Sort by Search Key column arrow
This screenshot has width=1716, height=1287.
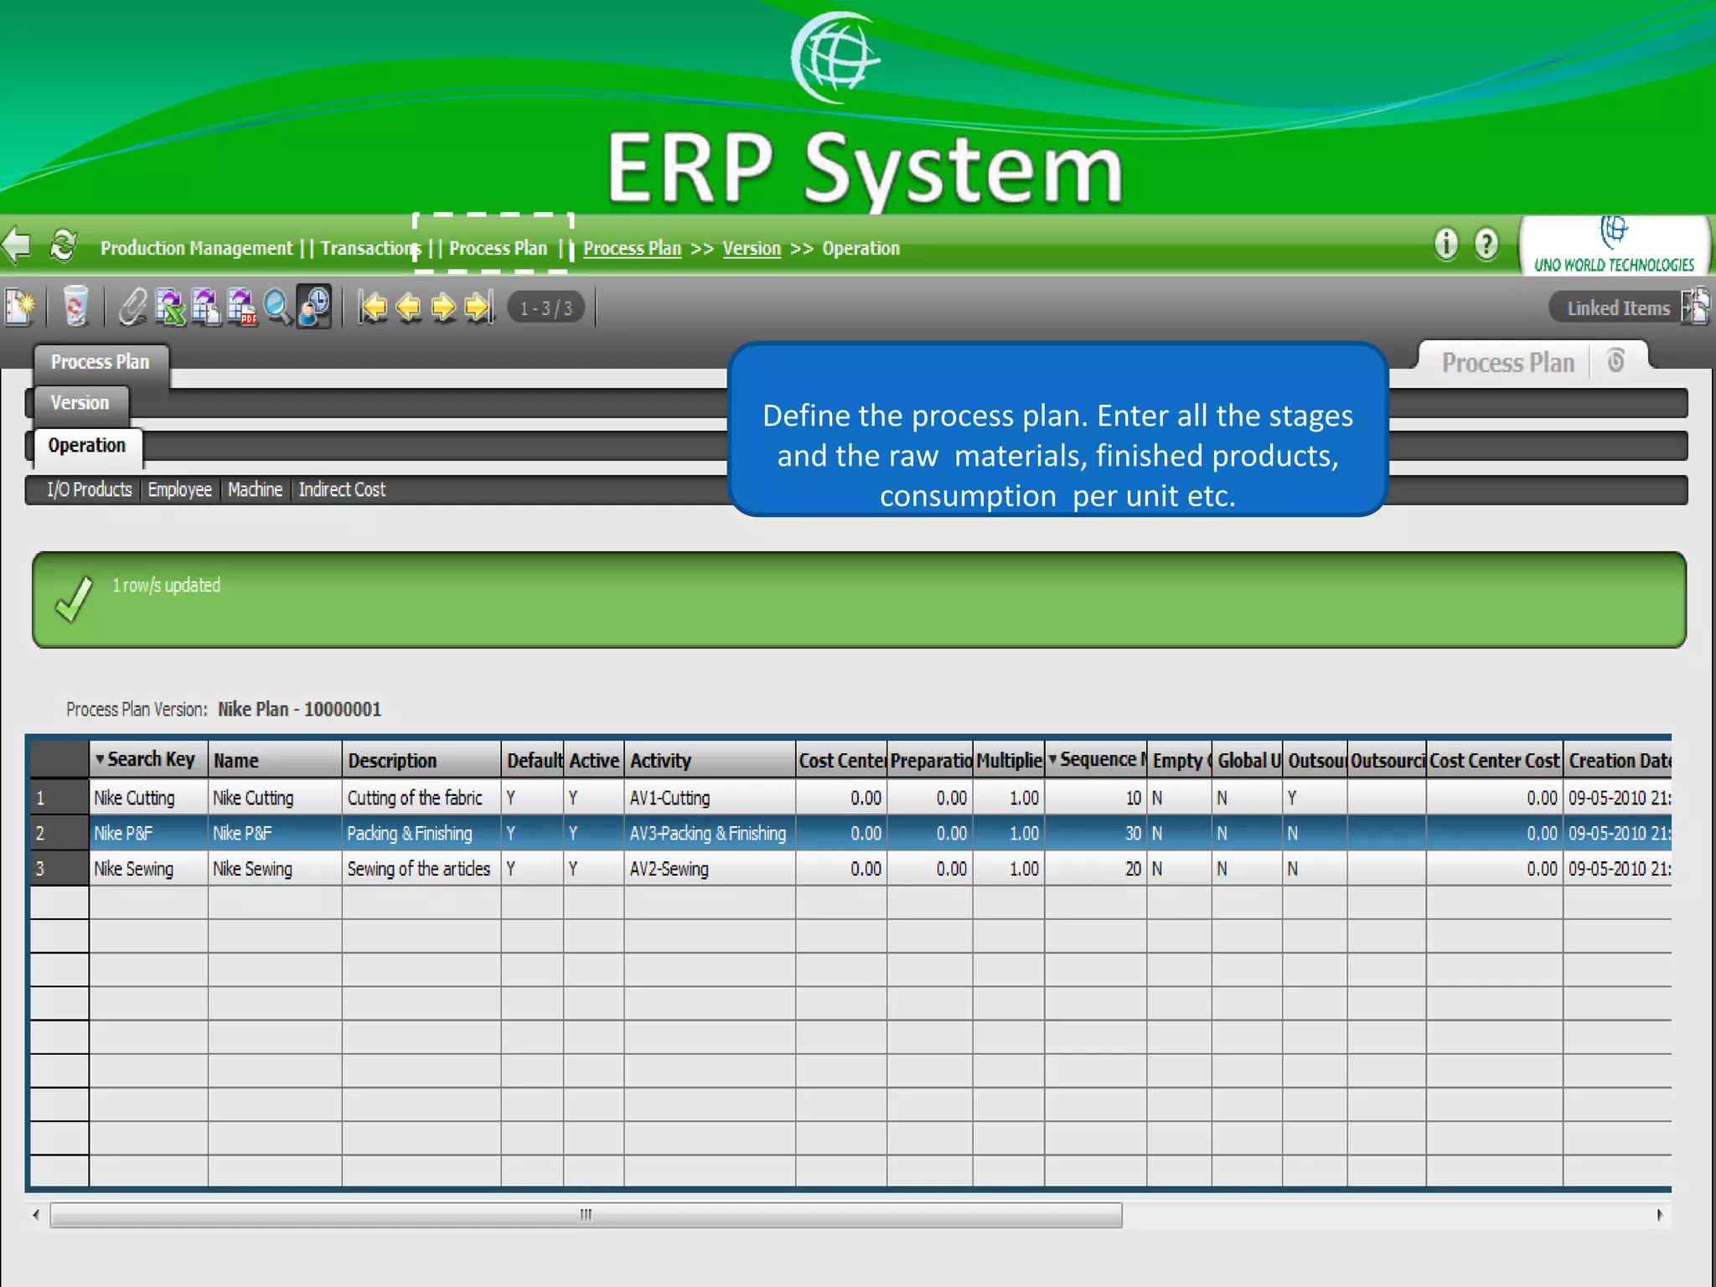tap(100, 759)
